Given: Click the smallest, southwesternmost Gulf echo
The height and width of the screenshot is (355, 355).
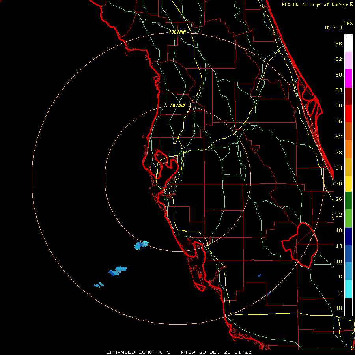Looking at the screenshot, I should pyautogui.click(x=99, y=284).
